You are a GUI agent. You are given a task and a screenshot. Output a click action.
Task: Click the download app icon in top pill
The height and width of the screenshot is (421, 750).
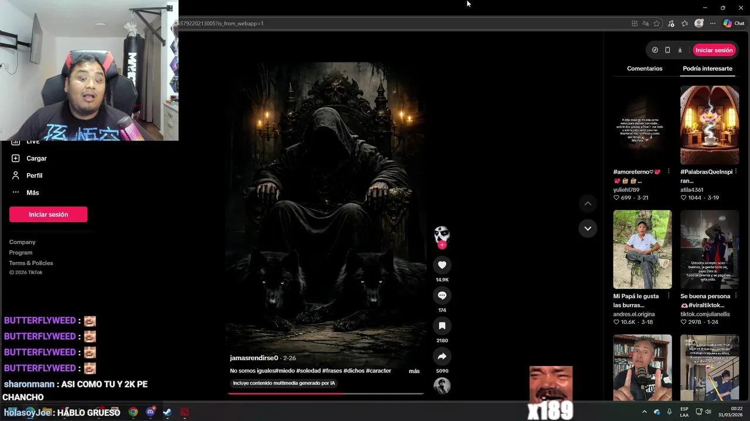680,50
